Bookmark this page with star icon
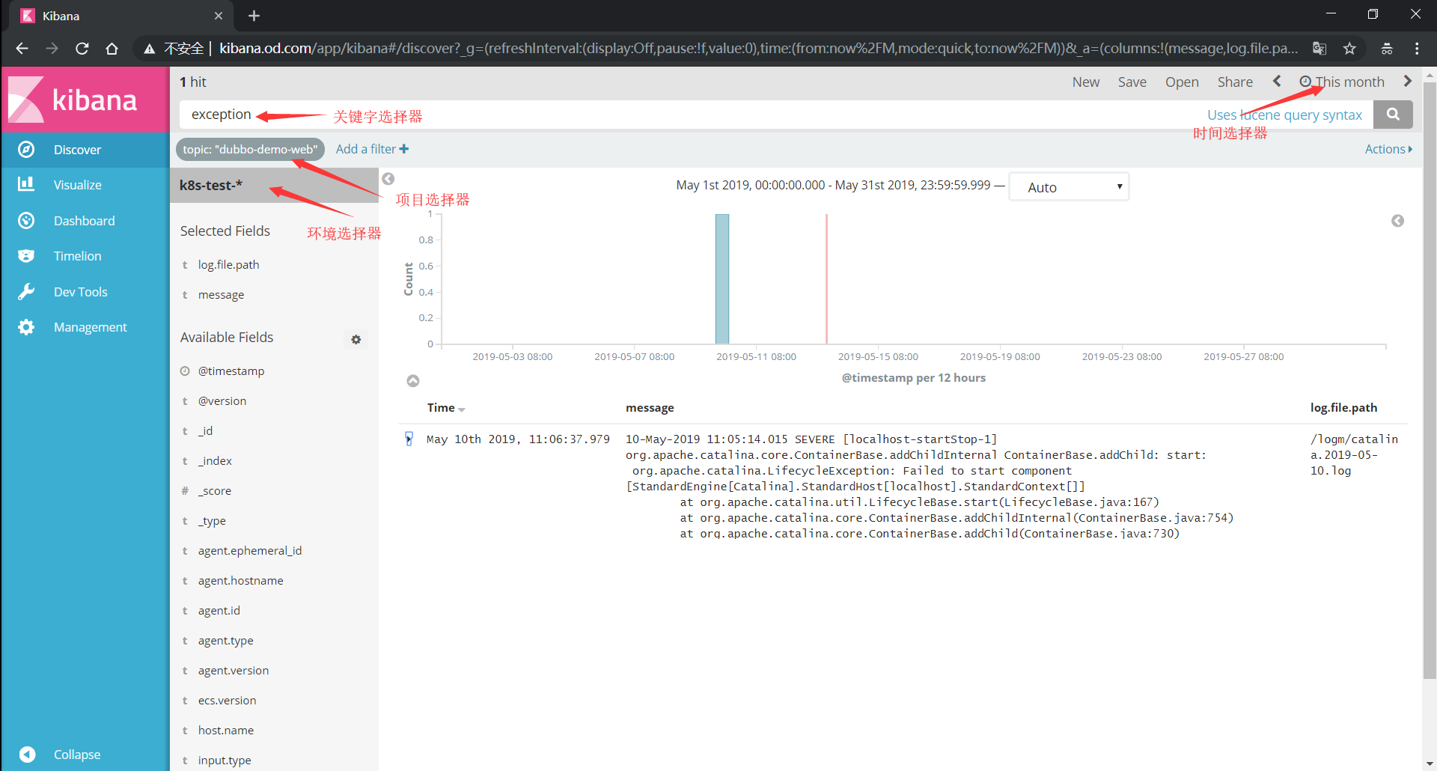 point(1349,48)
